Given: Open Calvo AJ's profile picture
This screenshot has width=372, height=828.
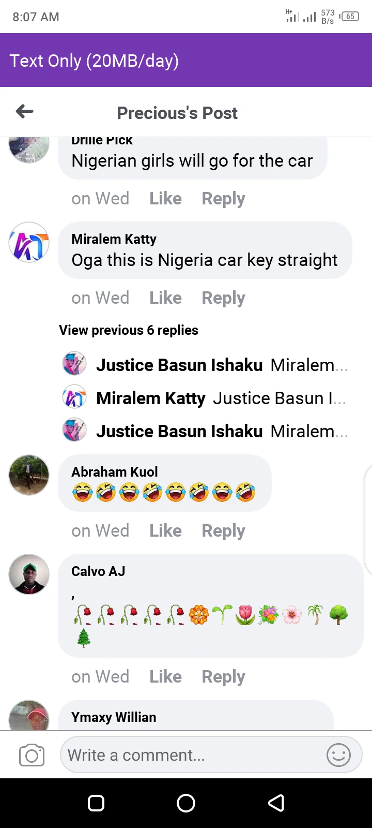Looking at the screenshot, I should pos(29,574).
